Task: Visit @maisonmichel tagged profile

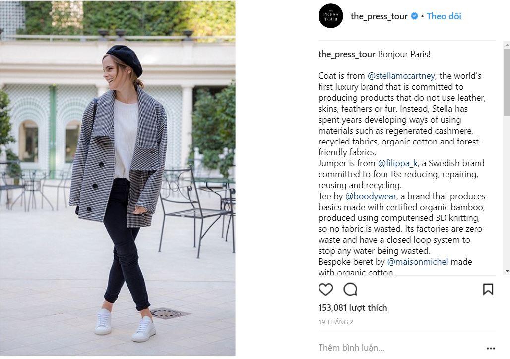Action: (418, 262)
